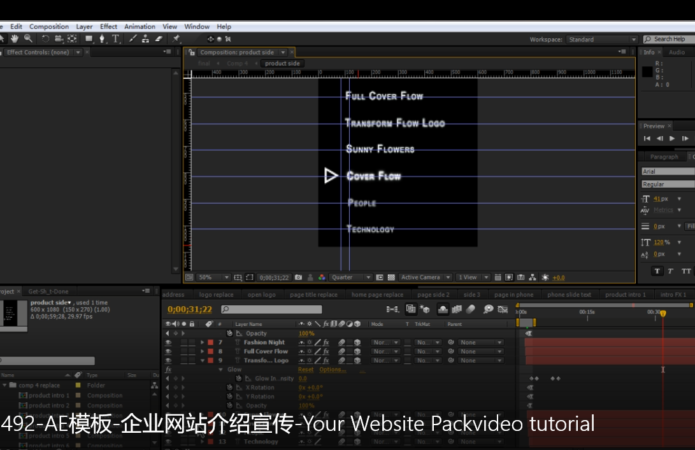Play the preview
The width and height of the screenshot is (695, 450).
tap(672, 139)
